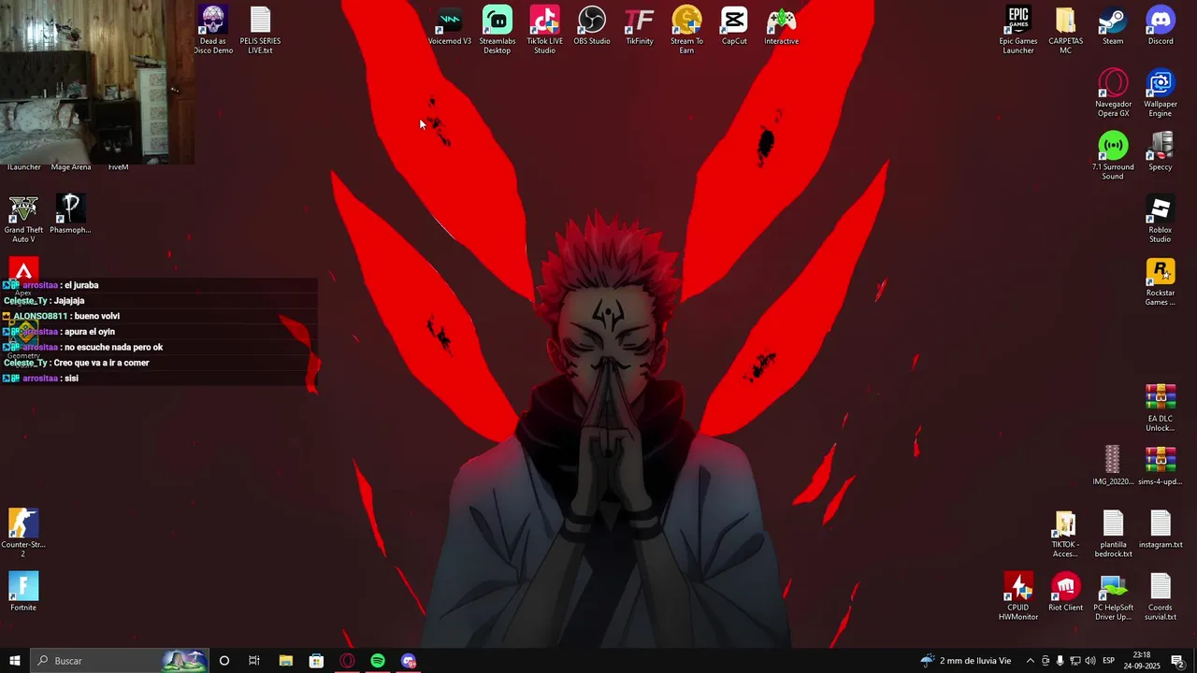Open plantilla bedrock.txt
Screen dimensions: 1197x673
(x=1113, y=534)
